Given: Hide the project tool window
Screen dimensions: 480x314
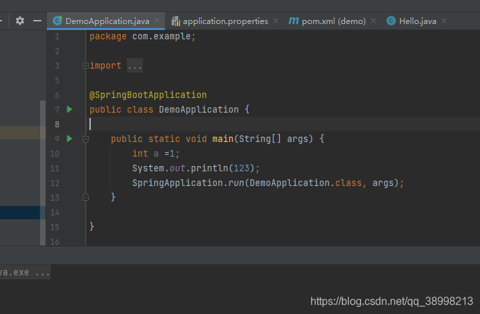Looking at the screenshot, I should (37, 21).
